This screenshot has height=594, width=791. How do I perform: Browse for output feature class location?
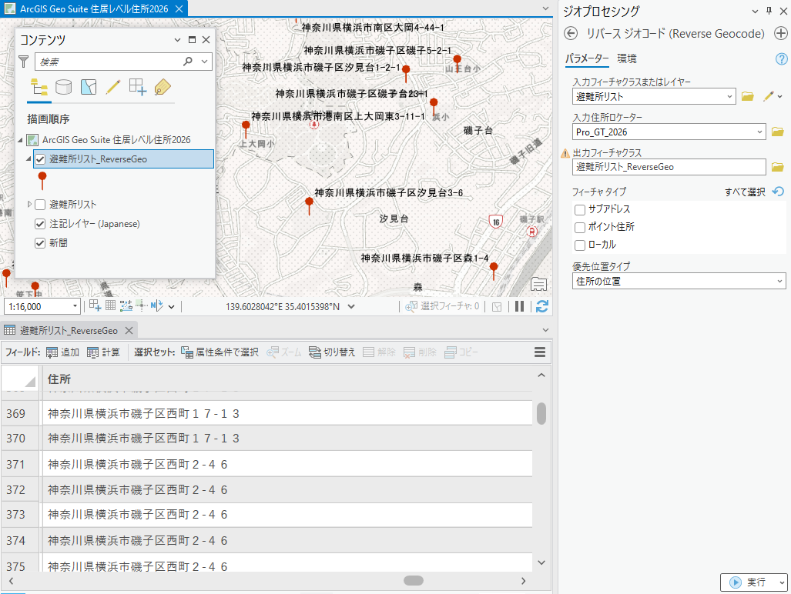[x=778, y=167]
